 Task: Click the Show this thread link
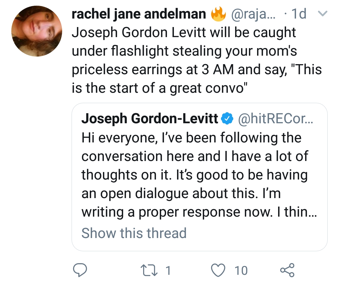point(134,233)
